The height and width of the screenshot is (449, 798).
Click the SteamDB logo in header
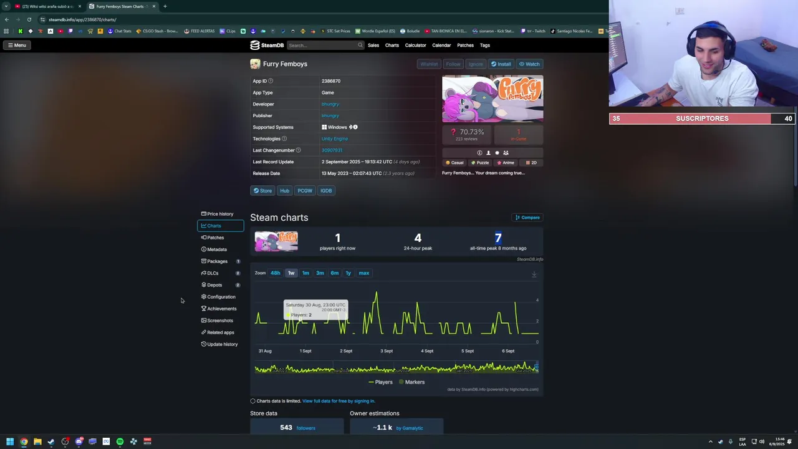267,45
